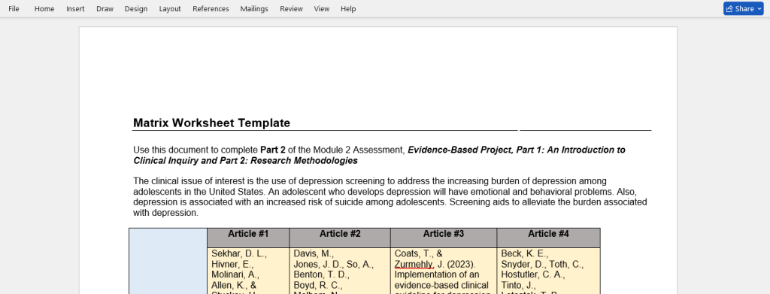Click 'Molinari, A.,' in the table
Screen dimensions: 770x294
point(235,275)
